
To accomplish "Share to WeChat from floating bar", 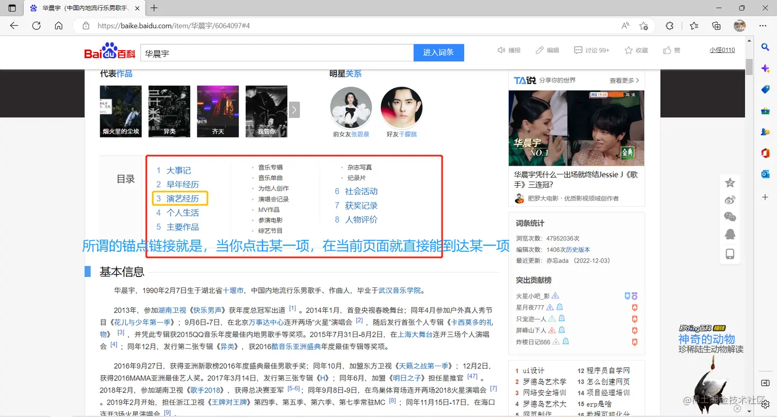I will (x=730, y=217).
